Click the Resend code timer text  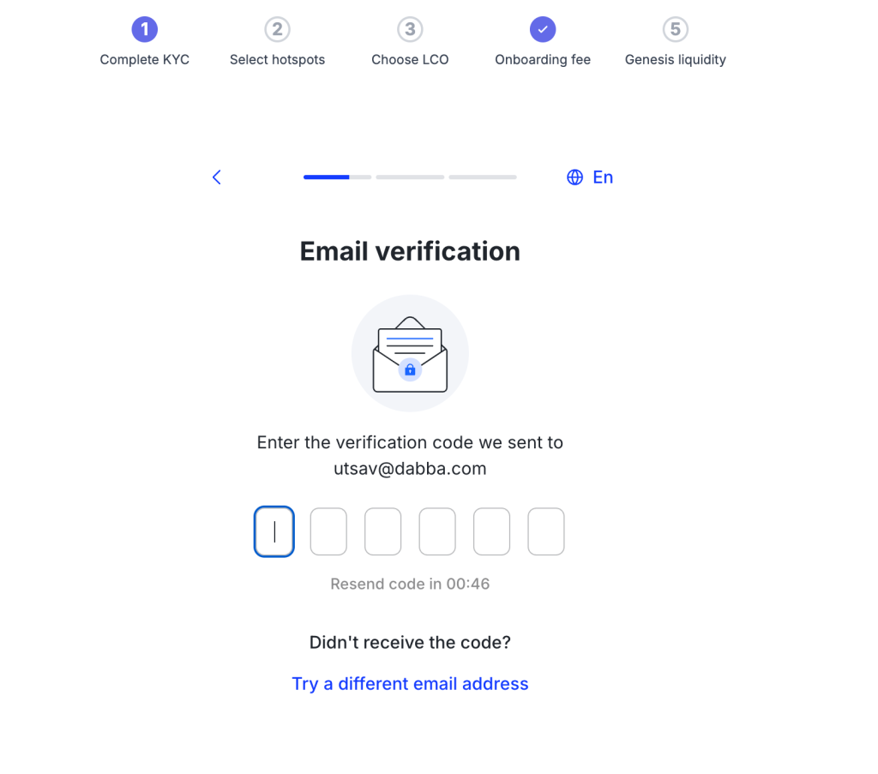click(x=410, y=584)
